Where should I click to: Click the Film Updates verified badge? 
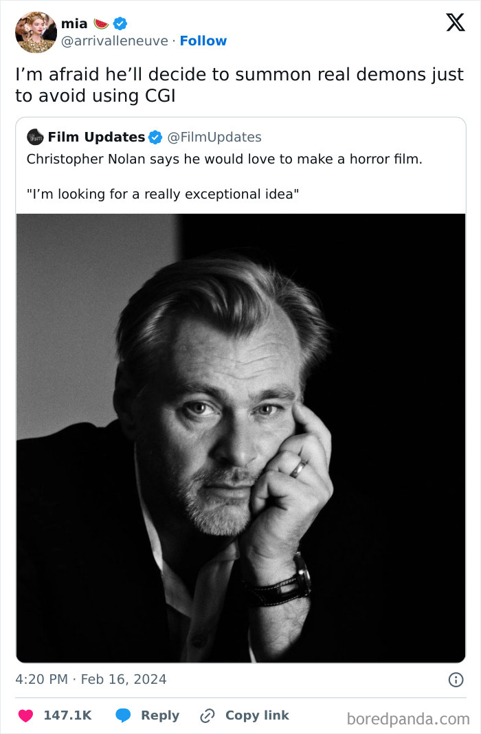tap(155, 137)
